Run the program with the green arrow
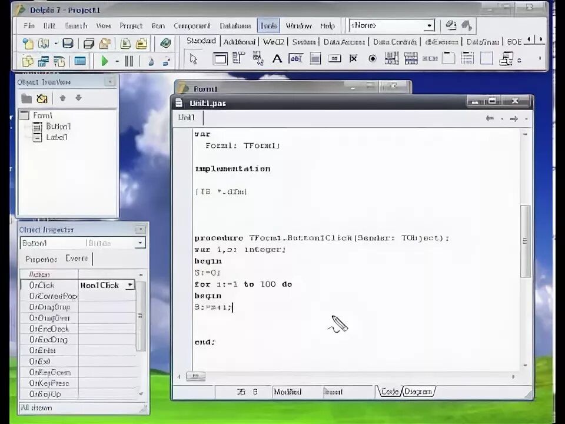Screen dimensions: 565x424 tap(105, 61)
